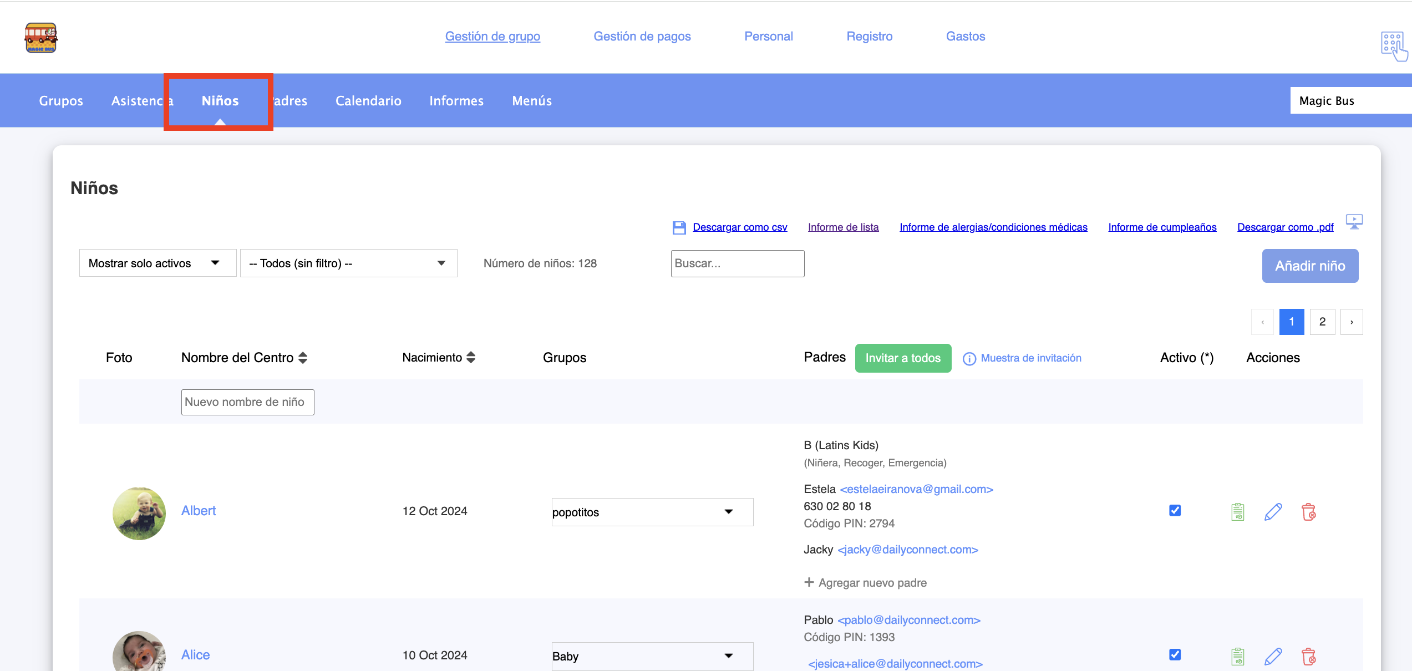The width and height of the screenshot is (1412, 671).
Task: Edit Albert with the pencil icon
Action: pyautogui.click(x=1273, y=512)
